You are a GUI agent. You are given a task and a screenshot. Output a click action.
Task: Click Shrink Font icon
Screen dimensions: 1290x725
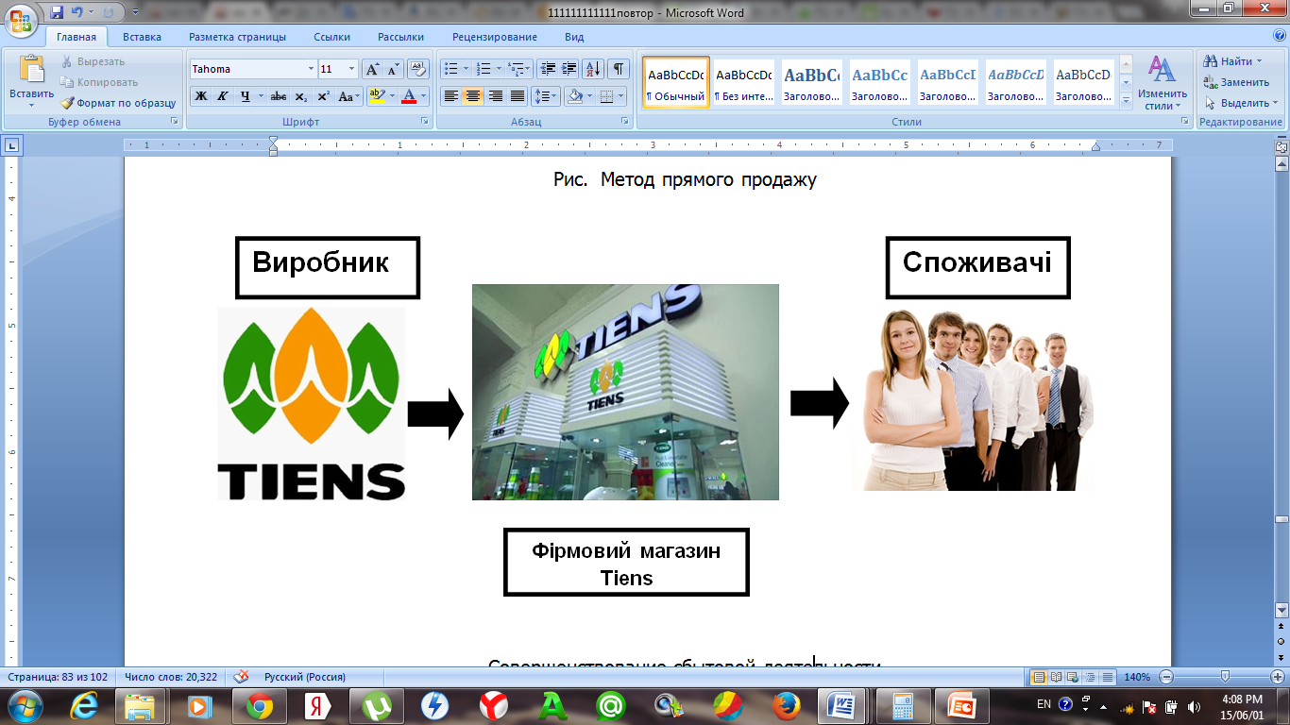[393, 69]
